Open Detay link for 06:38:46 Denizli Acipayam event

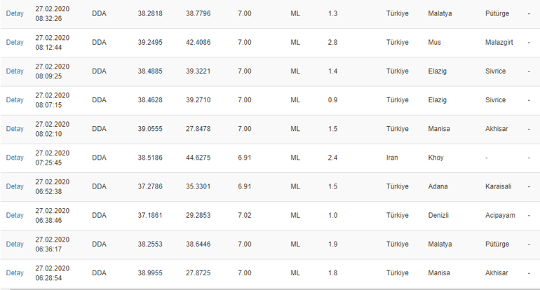coord(15,215)
